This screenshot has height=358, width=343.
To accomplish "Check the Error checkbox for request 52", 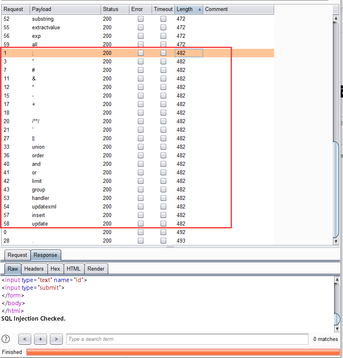I will [140, 19].
